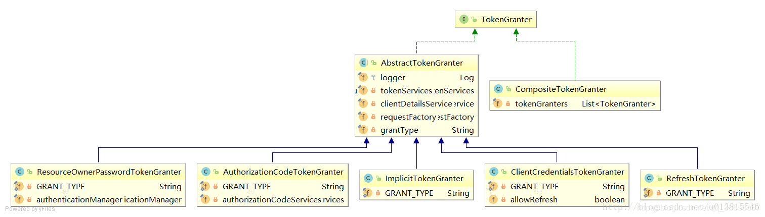Click the allowRefresh field icon
Image resolution: width=765 pixels, height=217 pixels.
(493, 199)
